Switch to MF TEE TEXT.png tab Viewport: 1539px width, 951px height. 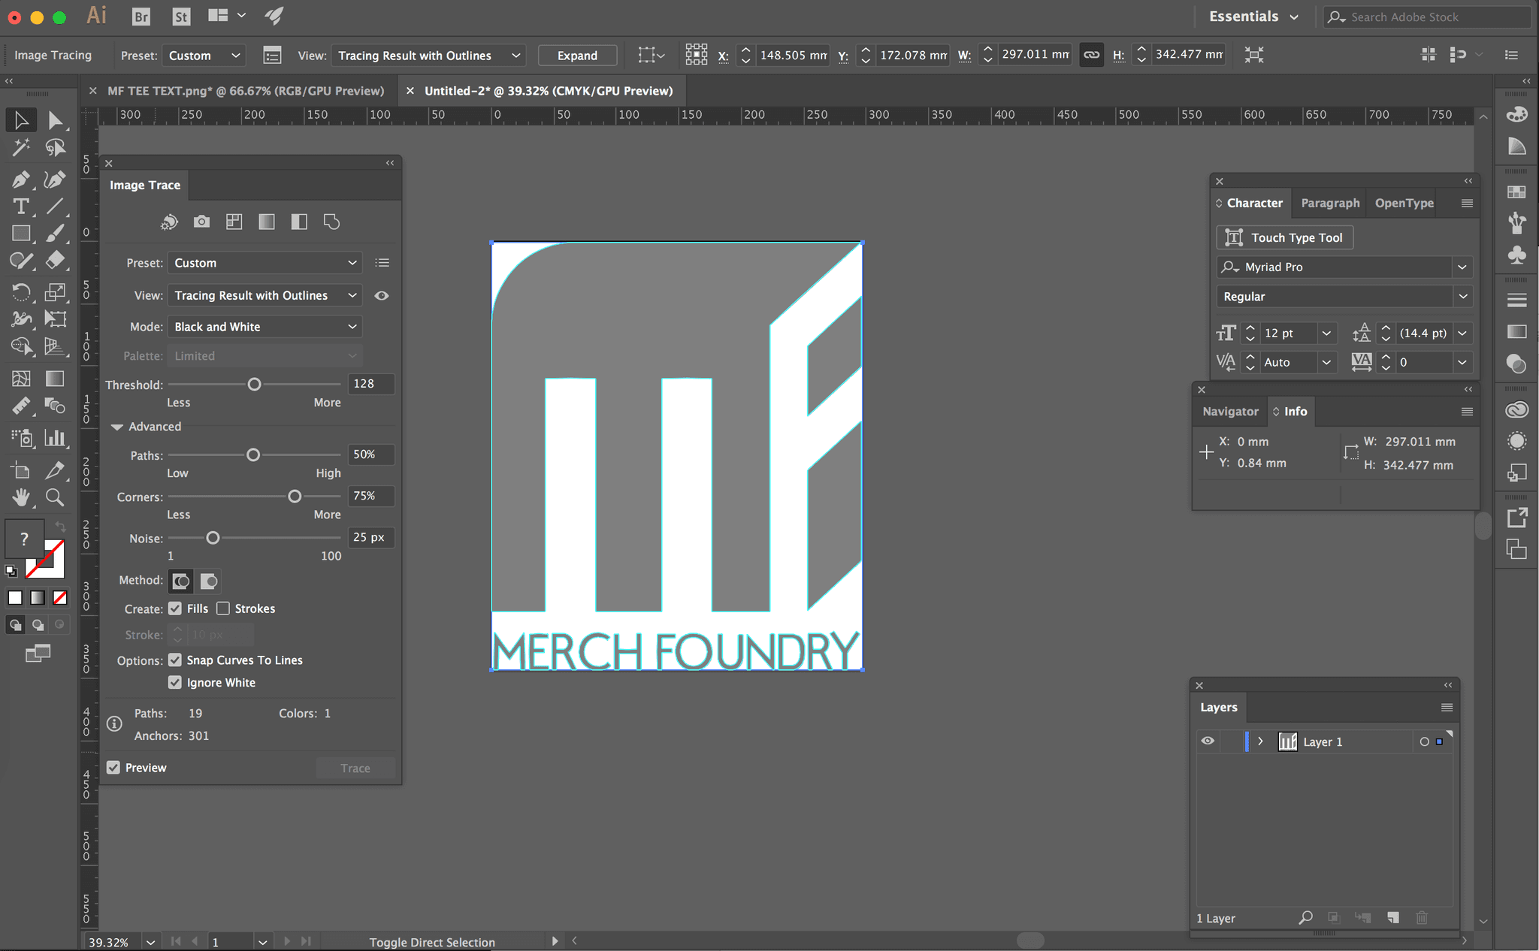(245, 91)
